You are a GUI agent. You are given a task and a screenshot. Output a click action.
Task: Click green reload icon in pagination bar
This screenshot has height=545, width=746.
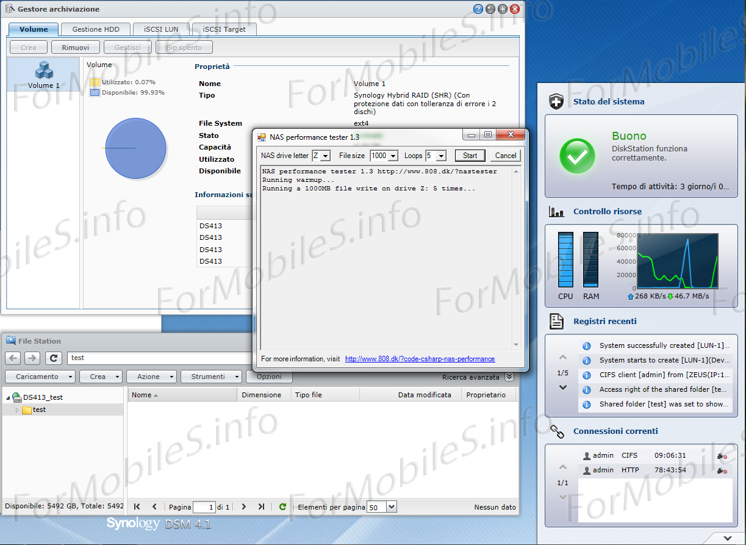coord(282,507)
